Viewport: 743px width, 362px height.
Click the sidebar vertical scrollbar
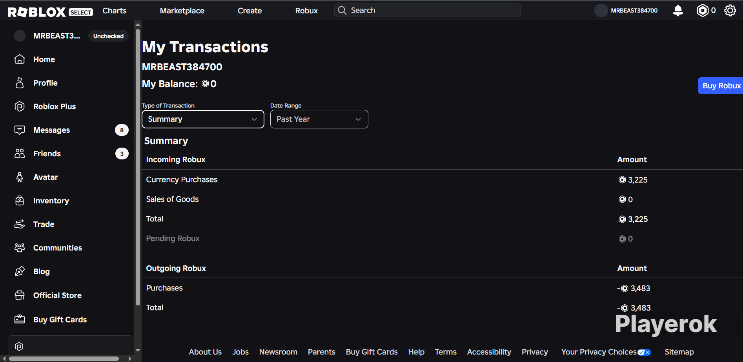[x=138, y=167]
